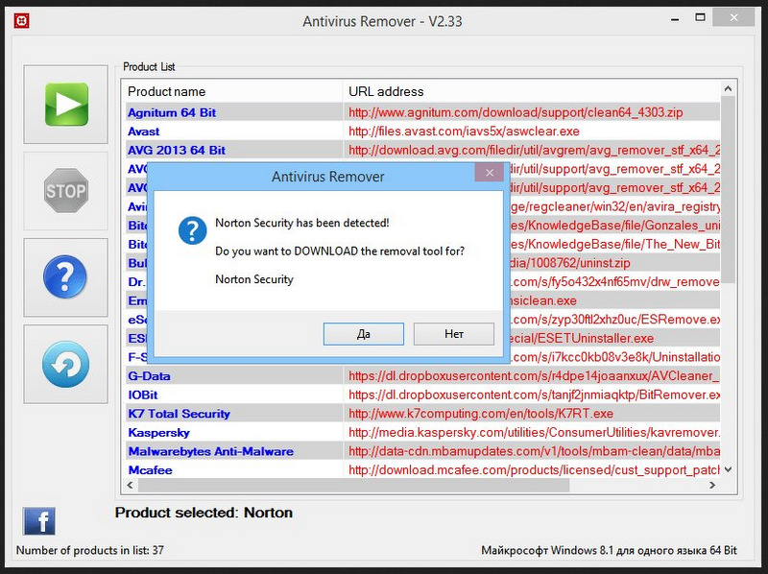Viewport: 768px width, 574px height.
Task: Click the Windows 8.1 64 Bit status text
Action: [x=609, y=551]
